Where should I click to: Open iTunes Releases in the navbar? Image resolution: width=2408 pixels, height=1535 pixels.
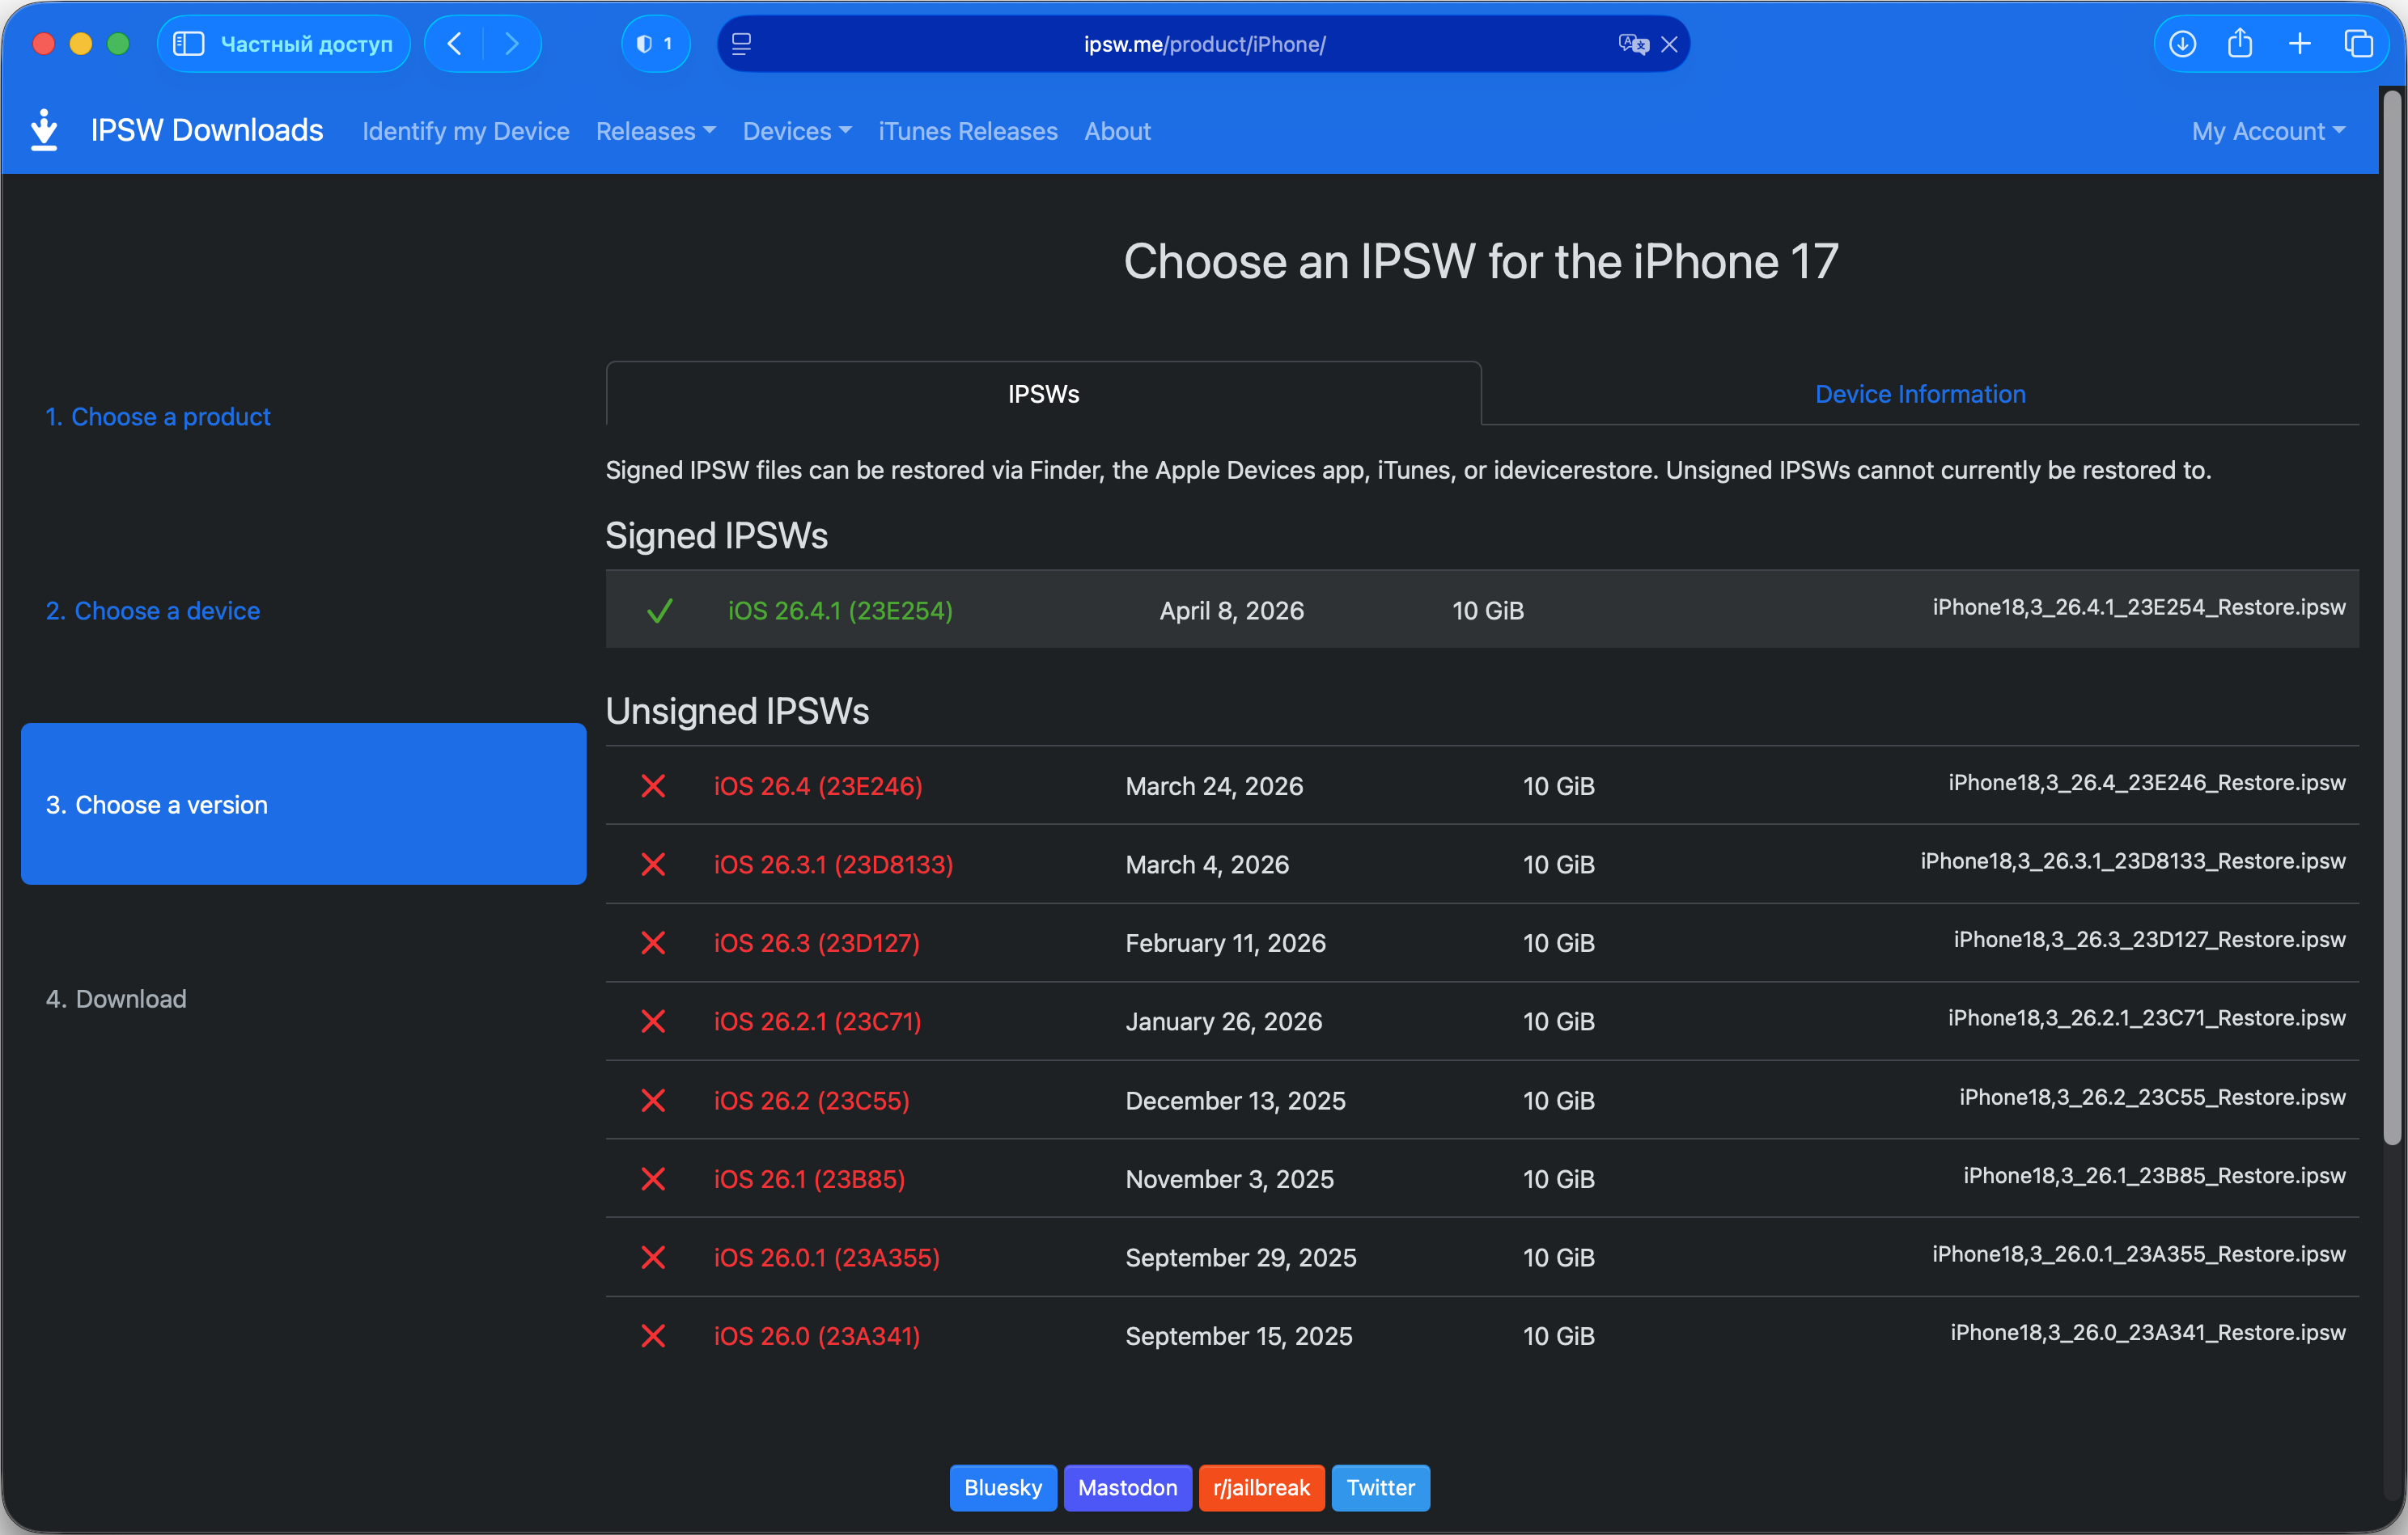967,131
